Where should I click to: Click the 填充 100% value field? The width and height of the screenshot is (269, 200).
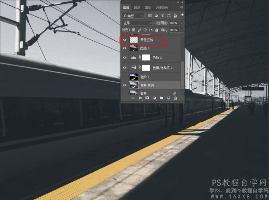174,30
